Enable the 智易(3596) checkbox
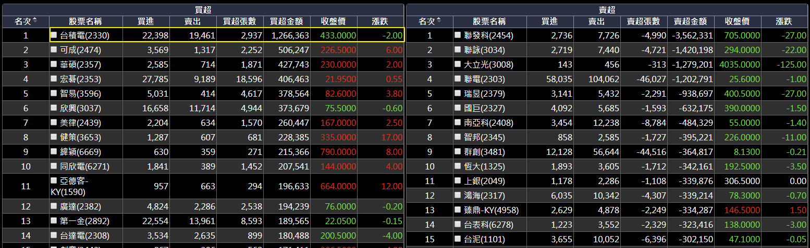The image size is (810, 248). coord(54,94)
